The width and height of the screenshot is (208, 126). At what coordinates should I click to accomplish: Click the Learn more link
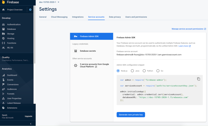click(x=183, y=46)
